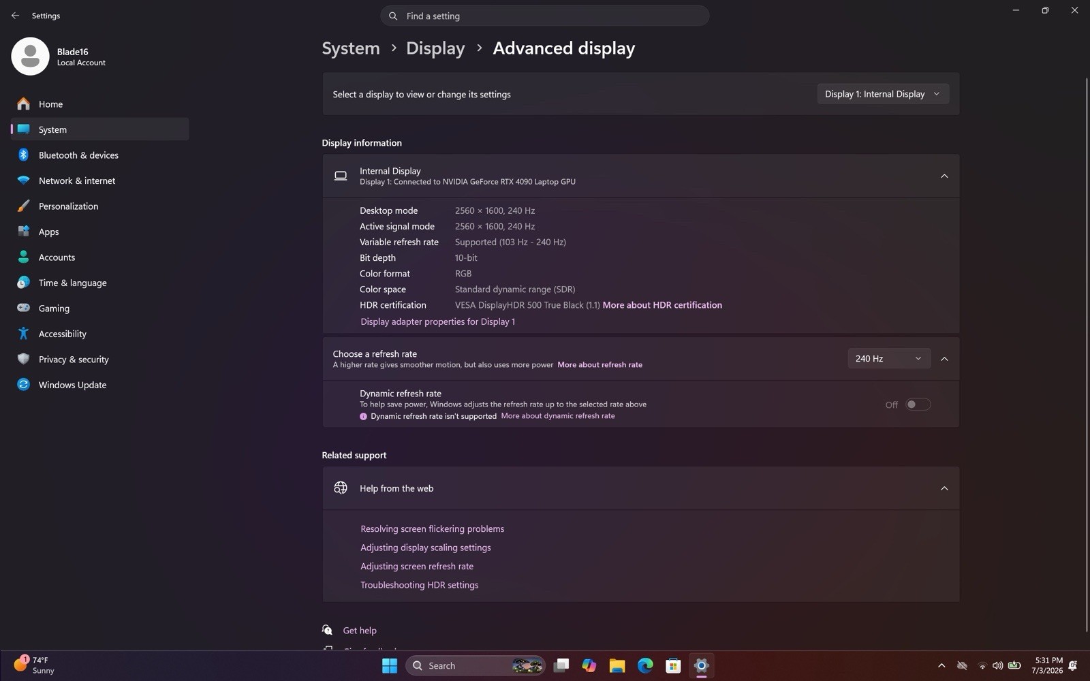Open Adjusting display scaling settings help
Screen dimensions: 1090x681
[x=425, y=548]
